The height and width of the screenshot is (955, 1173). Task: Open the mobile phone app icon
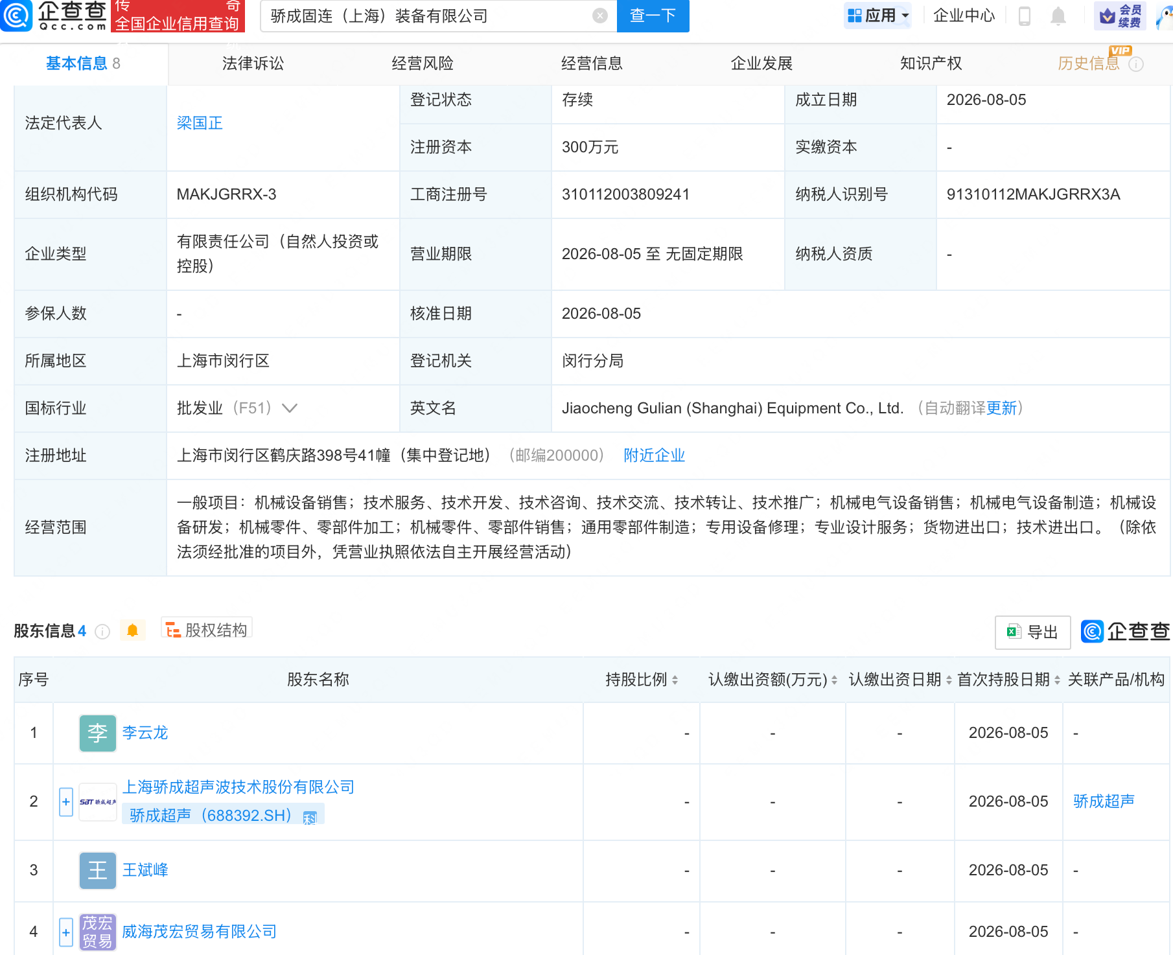pos(1024,16)
